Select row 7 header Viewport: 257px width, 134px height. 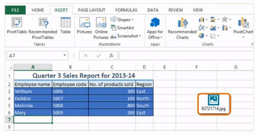point(9,120)
